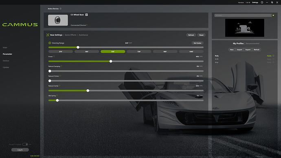Click the green Steering Range icon
281x158 pixels.
50,43
